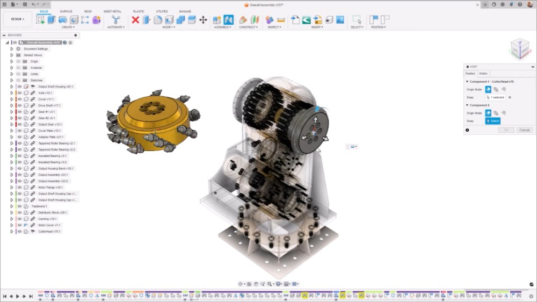Open the Motion tab in Joint dialog
Screen dimensions: 537x302
click(x=483, y=74)
